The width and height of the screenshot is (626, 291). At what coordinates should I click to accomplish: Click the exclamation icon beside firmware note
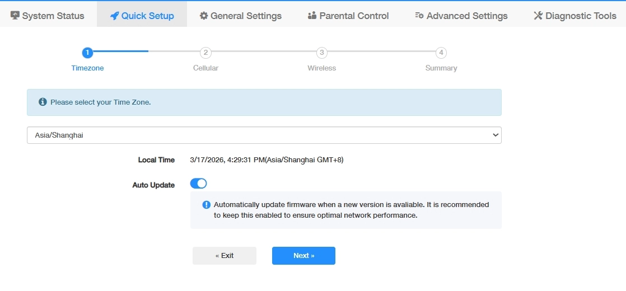click(206, 205)
